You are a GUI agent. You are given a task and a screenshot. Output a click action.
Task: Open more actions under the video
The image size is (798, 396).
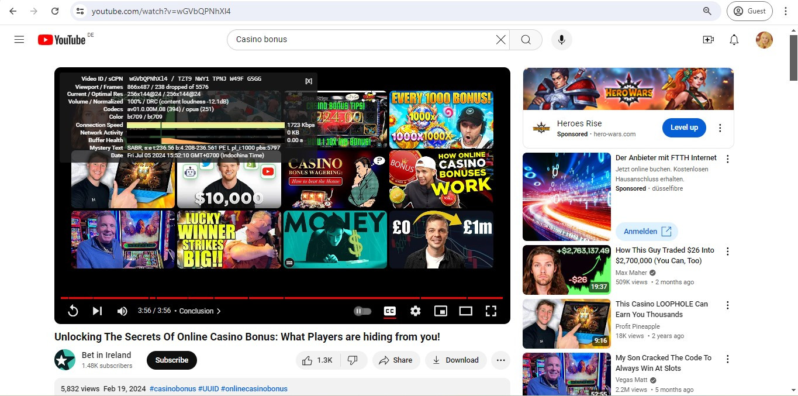tap(500, 360)
